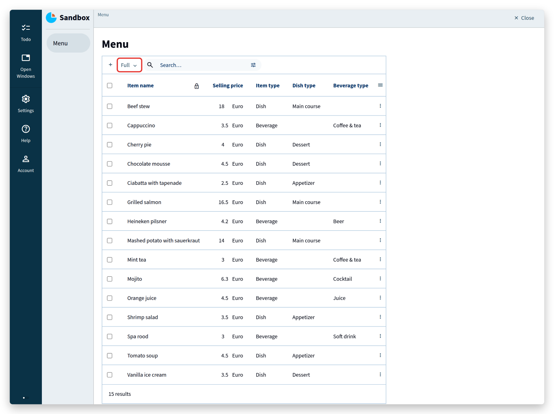Click the magnifying glass search icon
The height and width of the screenshot is (414, 554).
(150, 65)
